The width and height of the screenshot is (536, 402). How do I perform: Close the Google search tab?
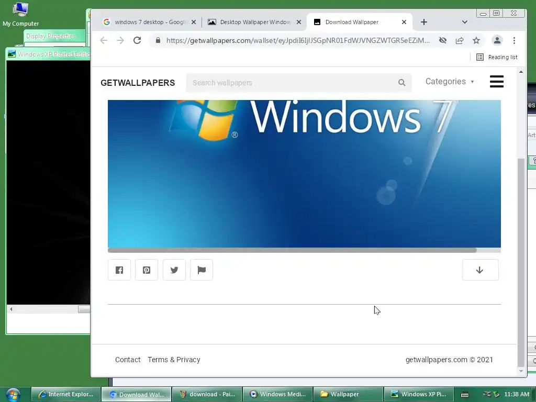tap(194, 22)
